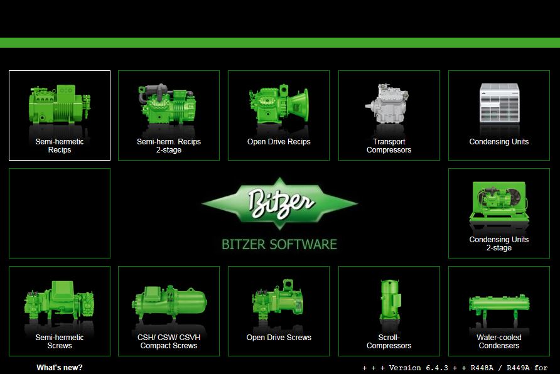Select the Semi-hermetic Screws compressor icon
Image resolution: width=560 pixels, height=374 pixels.
click(x=59, y=311)
